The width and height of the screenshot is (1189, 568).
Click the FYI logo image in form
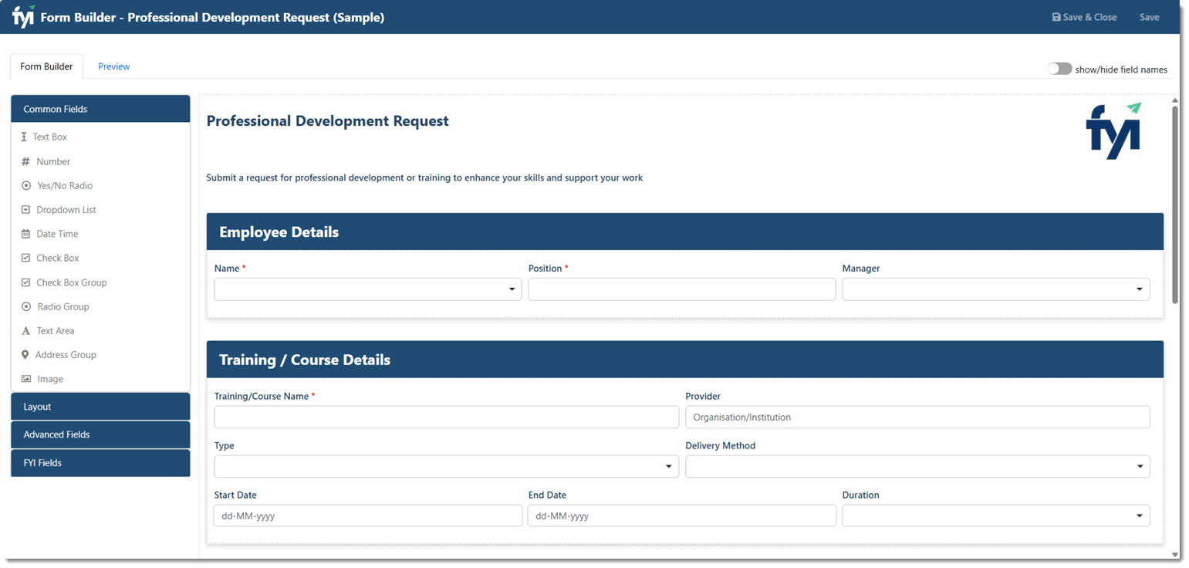point(1113,131)
